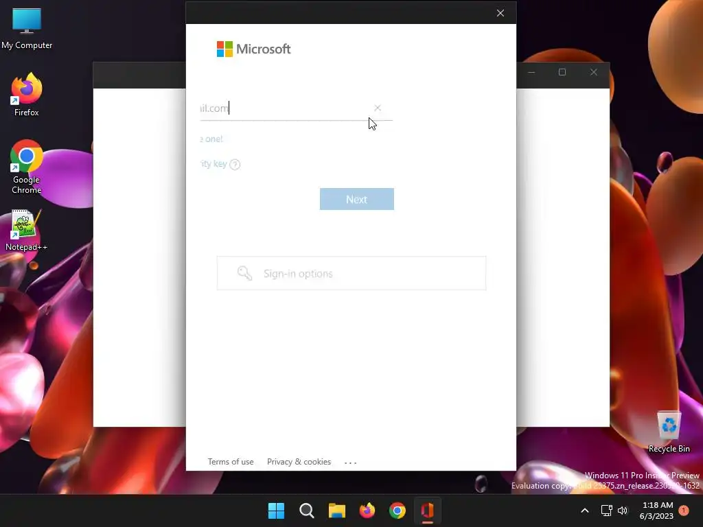The width and height of the screenshot is (703, 527).
Task: Open taskbar Search
Action: (x=307, y=511)
